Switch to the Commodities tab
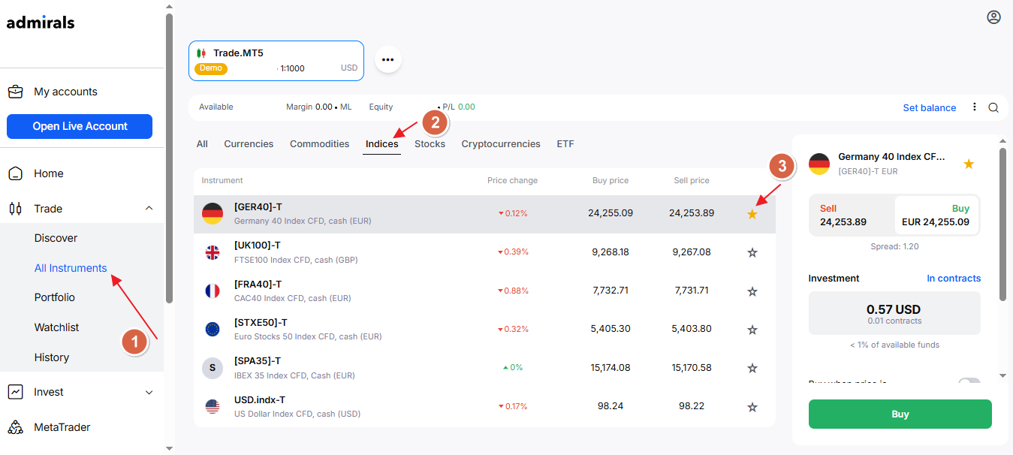The width and height of the screenshot is (1013, 455). coord(320,144)
